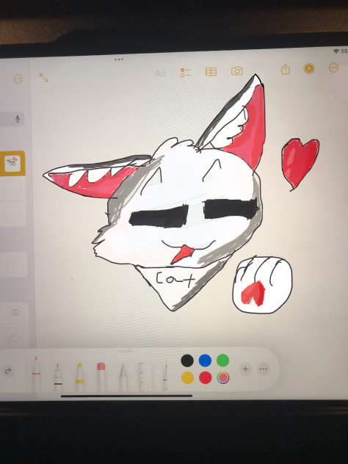The height and width of the screenshot is (464, 348).
Task: Open the rainbow-ringed color picker
Action: tap(223, 377)
